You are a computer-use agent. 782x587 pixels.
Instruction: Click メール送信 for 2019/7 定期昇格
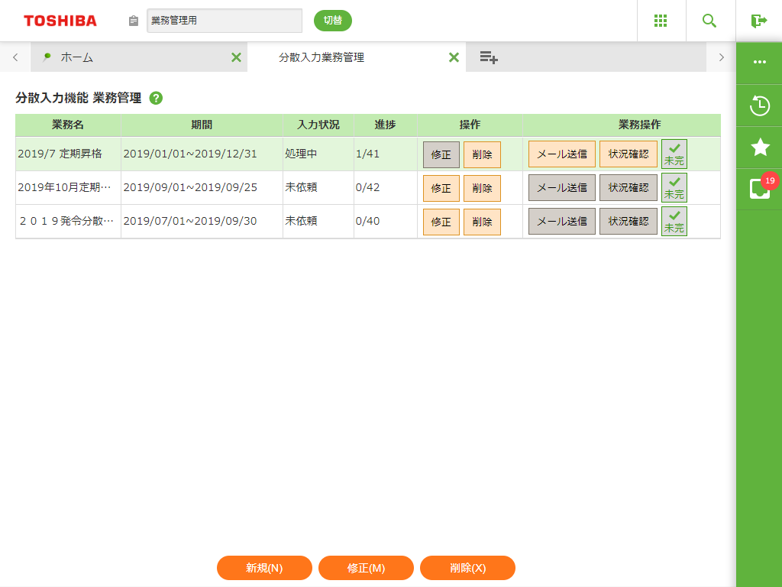point(561,154)
